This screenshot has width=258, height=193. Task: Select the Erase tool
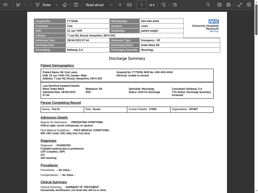click(x=65, y=5)
